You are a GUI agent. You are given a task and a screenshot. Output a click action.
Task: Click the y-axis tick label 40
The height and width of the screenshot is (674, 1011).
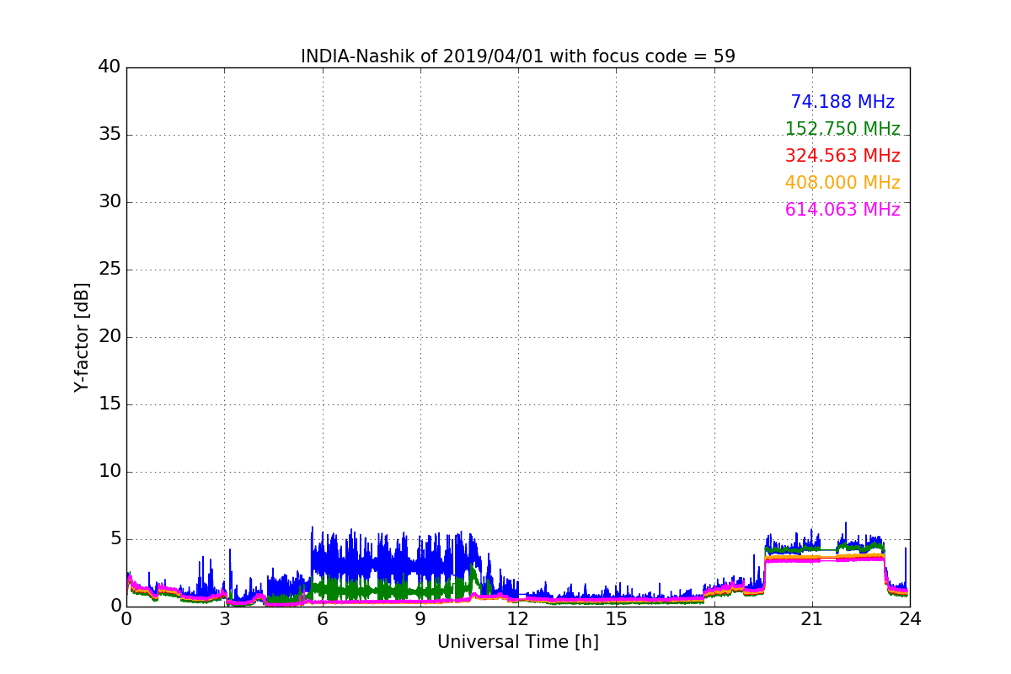(x=110, y=67)
